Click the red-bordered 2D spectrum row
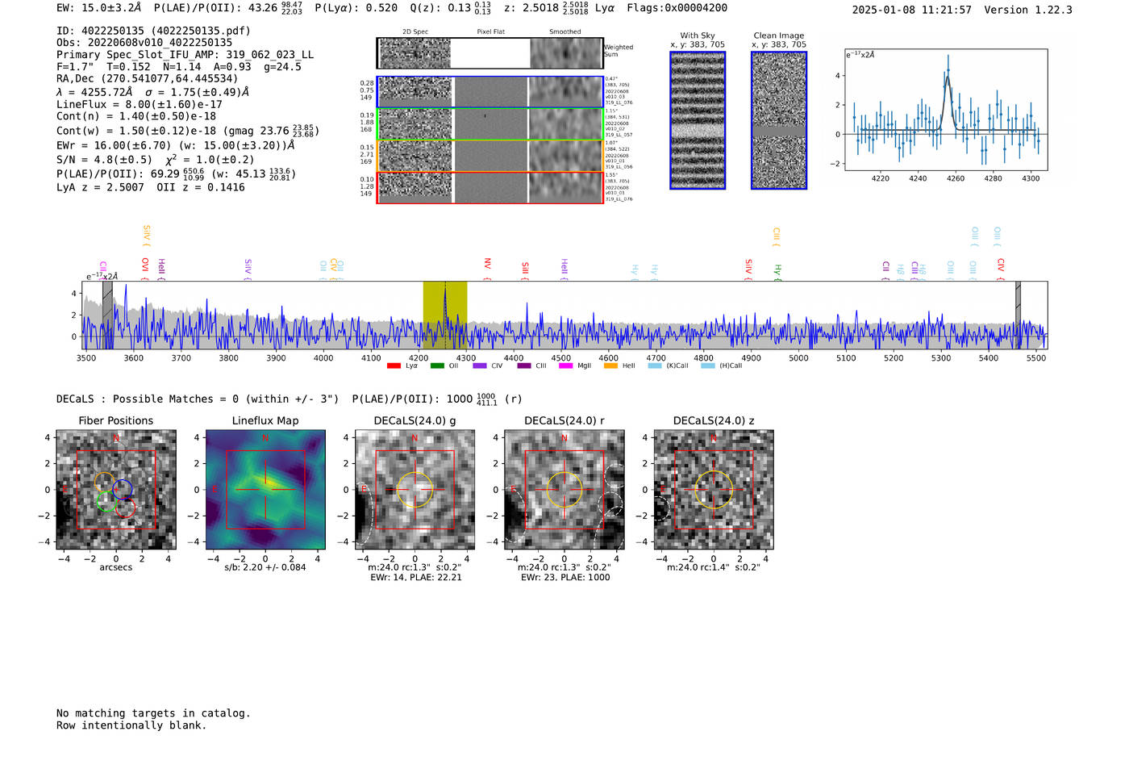1129x769 pixels. point(490,187)
